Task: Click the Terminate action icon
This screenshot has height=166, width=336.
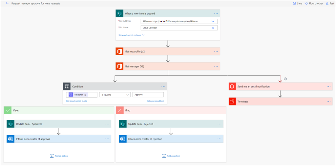Action: click(x=232, y=101)
